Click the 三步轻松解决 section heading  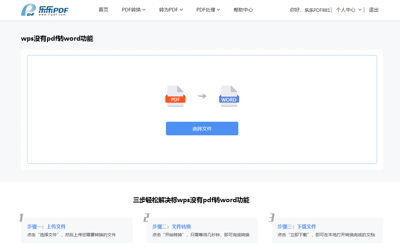click(191, 200)
